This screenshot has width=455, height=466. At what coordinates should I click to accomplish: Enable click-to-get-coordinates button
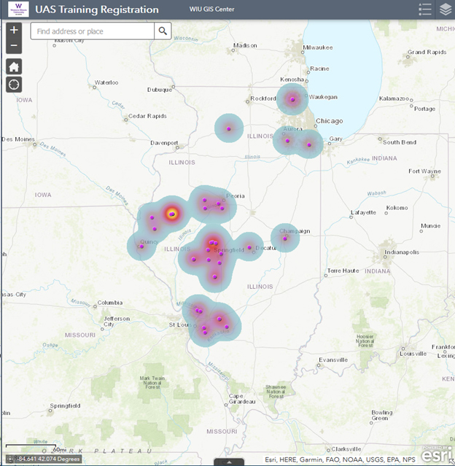(9, 459)
